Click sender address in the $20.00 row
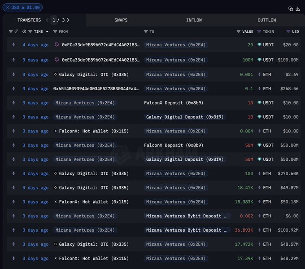305x269 pixels. point(101,45)
